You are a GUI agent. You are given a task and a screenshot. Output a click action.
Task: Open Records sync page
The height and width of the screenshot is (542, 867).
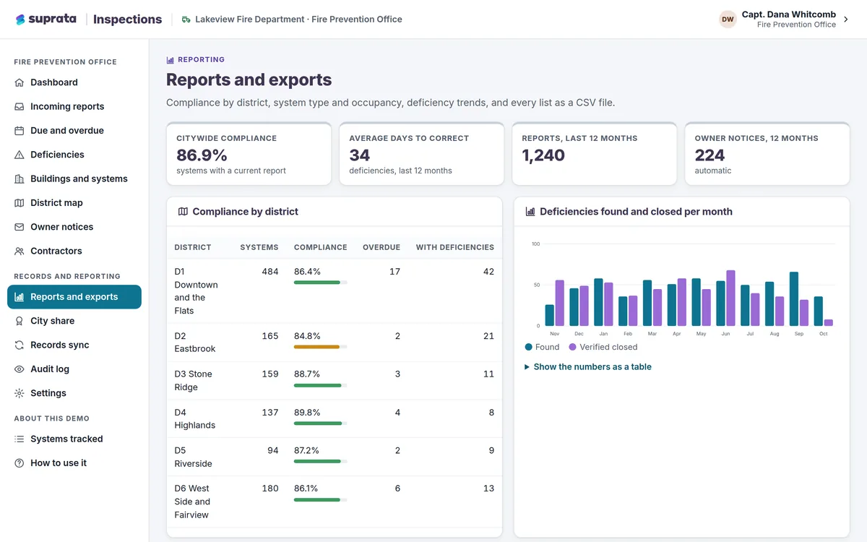74,345
